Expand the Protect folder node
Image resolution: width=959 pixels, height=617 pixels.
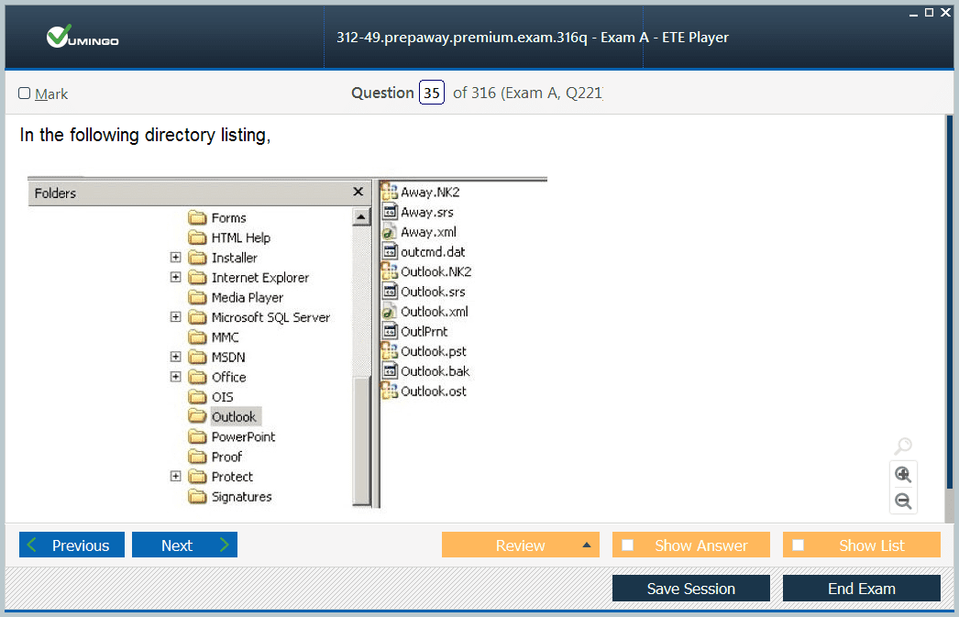pos(175,477)
